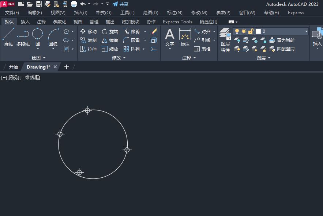Click the Match Layer (匹配图层) button
Image resolution: width=323 pixels, height=216 pixels.
click(x=282, y=49)
